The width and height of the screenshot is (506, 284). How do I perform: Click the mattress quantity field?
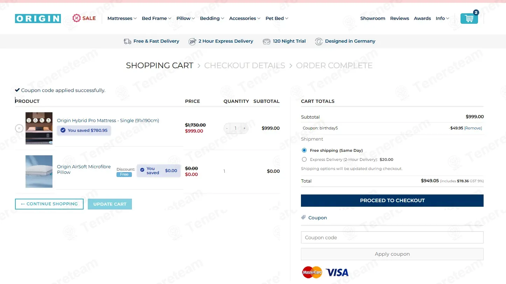(236, 128)
